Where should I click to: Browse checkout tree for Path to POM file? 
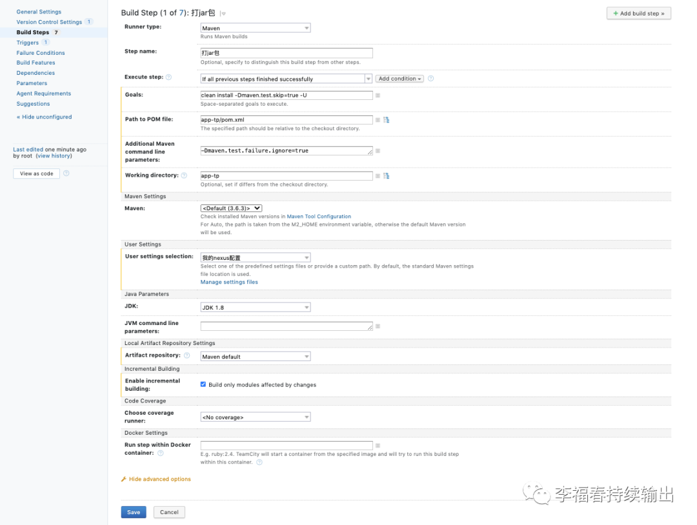(x=387, y=120)
